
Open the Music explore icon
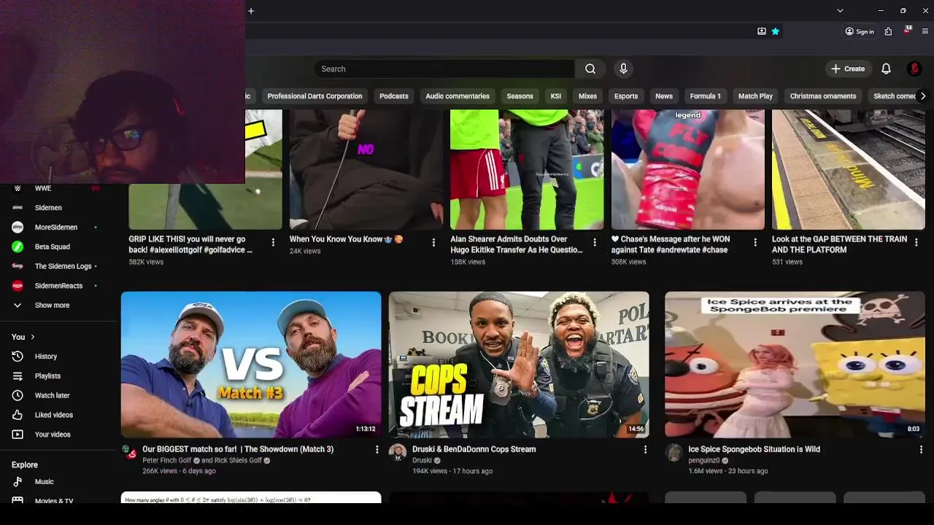18,482
